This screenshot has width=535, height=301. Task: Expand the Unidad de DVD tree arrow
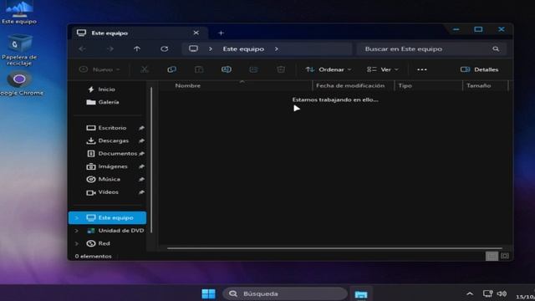pyautogui.click(x=77, y=231)
